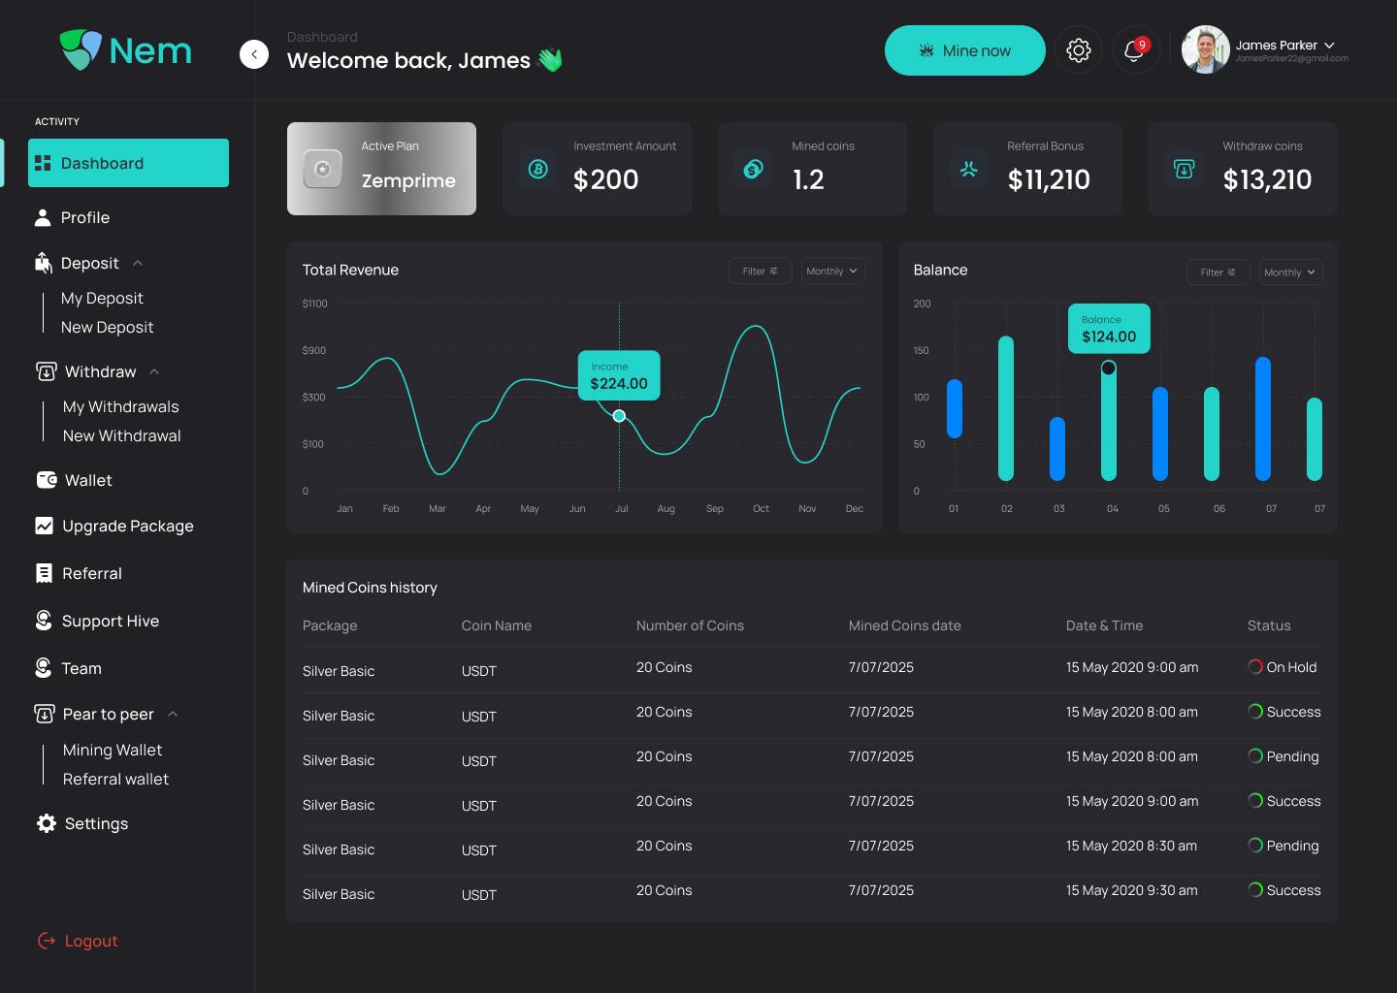This screenshot has height=993, width=1397.
Task: Collapse the Pear to peer section
Action: pos(173,714)
